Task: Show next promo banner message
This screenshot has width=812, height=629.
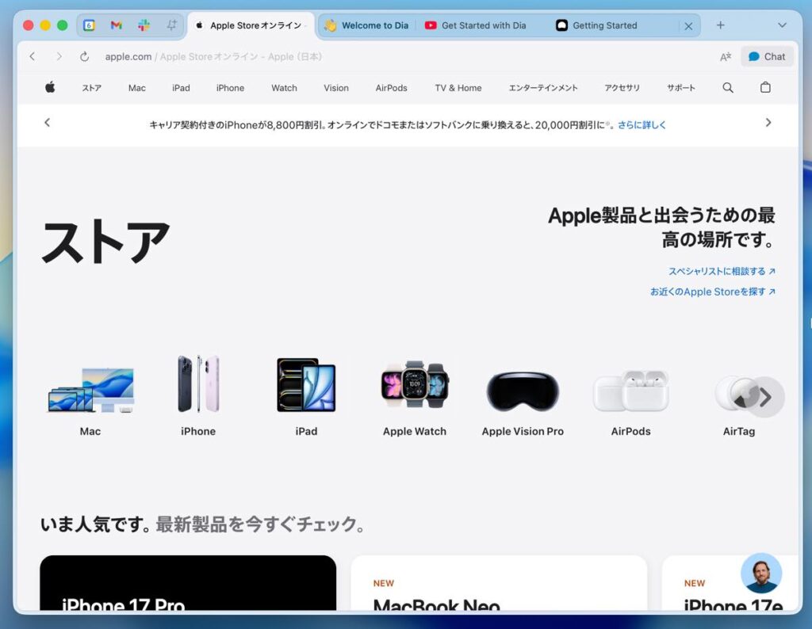Action: point(768,123)
